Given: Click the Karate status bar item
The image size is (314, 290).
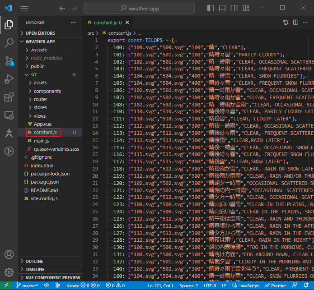Looking at the screenshot, I should (83, 285).
